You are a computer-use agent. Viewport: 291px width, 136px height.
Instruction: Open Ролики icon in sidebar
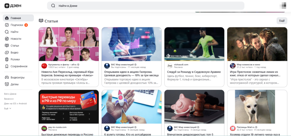coord(7,59)
